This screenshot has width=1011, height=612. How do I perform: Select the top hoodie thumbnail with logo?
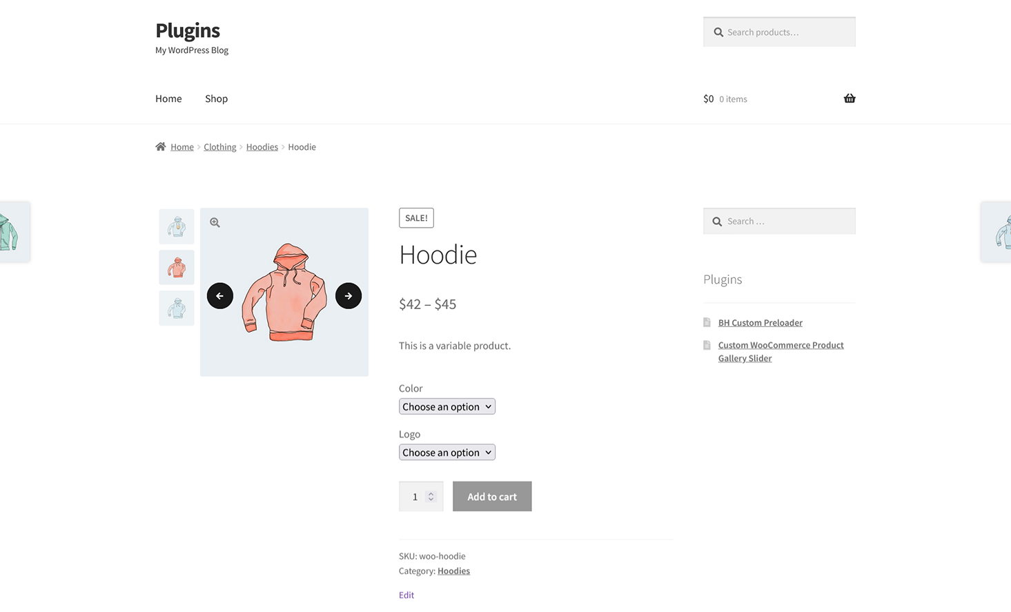177,227
